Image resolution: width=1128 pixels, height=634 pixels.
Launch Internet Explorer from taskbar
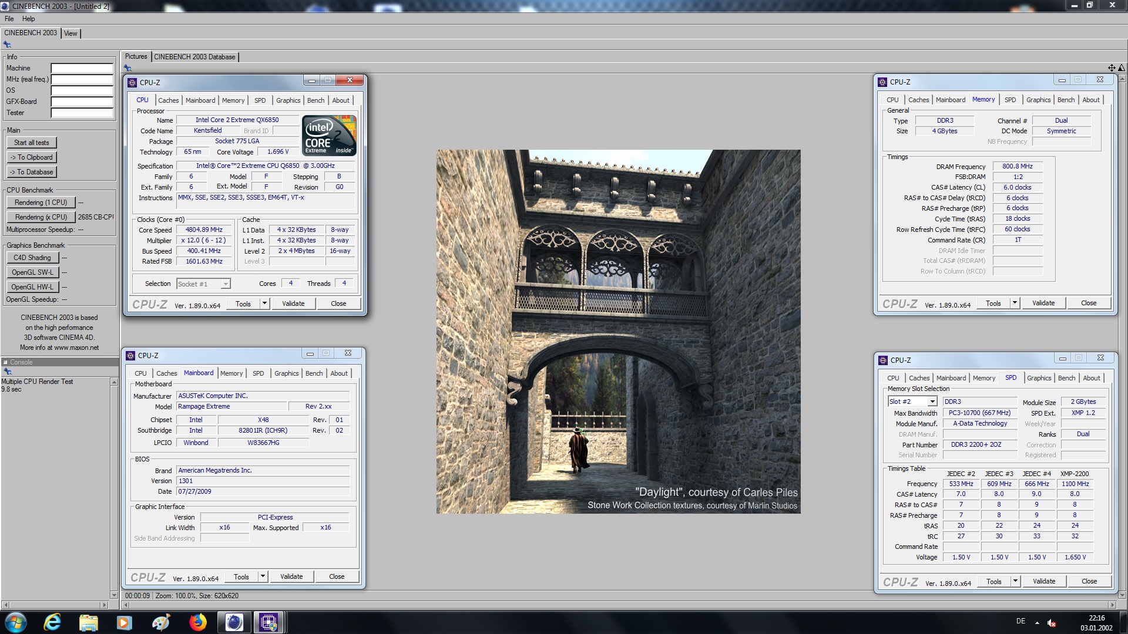pos(52,622)
